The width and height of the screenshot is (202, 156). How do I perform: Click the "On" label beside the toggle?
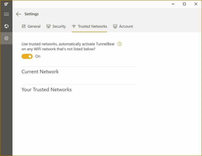38,56
